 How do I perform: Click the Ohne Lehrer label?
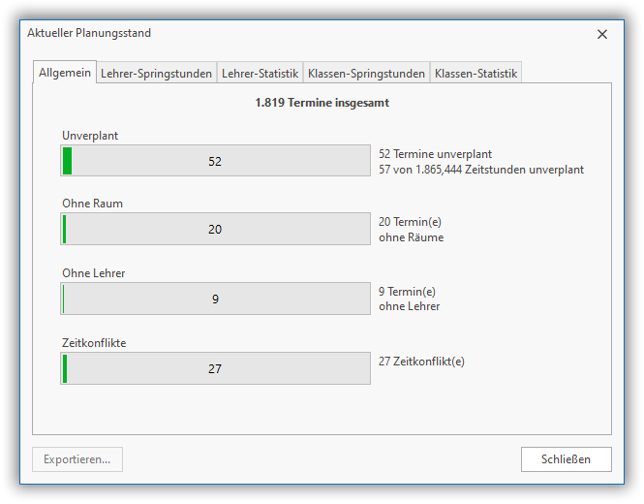(x=94, y=273)
